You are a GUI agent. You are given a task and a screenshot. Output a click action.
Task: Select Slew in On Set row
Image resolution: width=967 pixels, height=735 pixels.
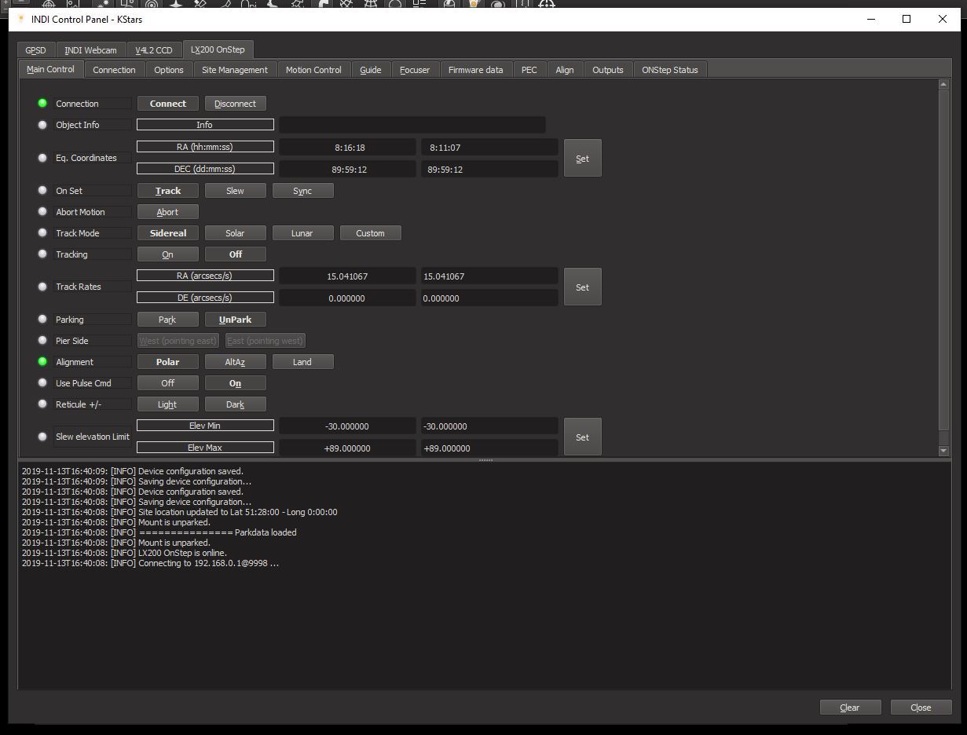pos(235,191)
